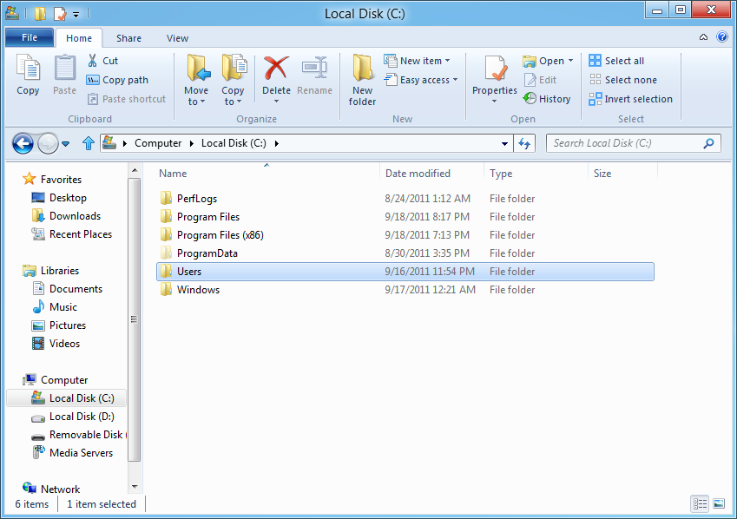737x519 pixels.
Task: Refresh the Local Disk (C:) view
Action: pyautogui.click(x=524, y=143)
